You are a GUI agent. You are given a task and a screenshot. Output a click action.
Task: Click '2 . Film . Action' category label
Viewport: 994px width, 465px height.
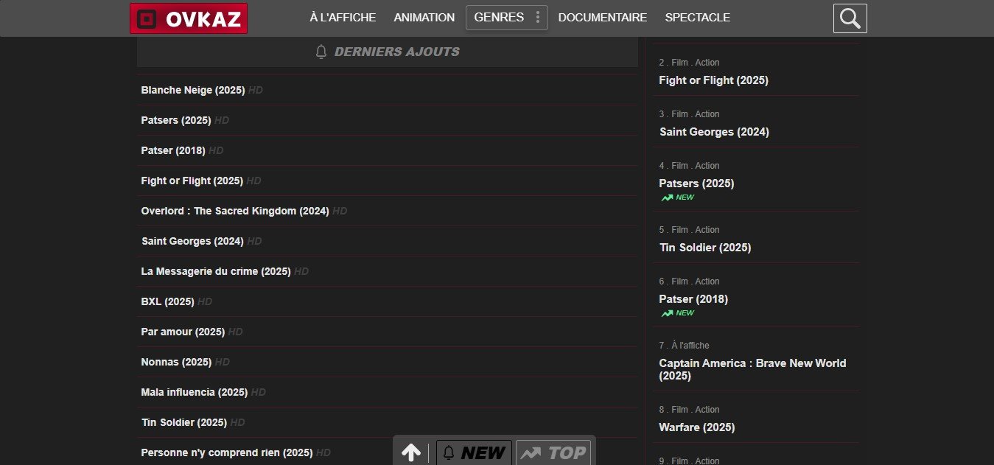point(689,63)
